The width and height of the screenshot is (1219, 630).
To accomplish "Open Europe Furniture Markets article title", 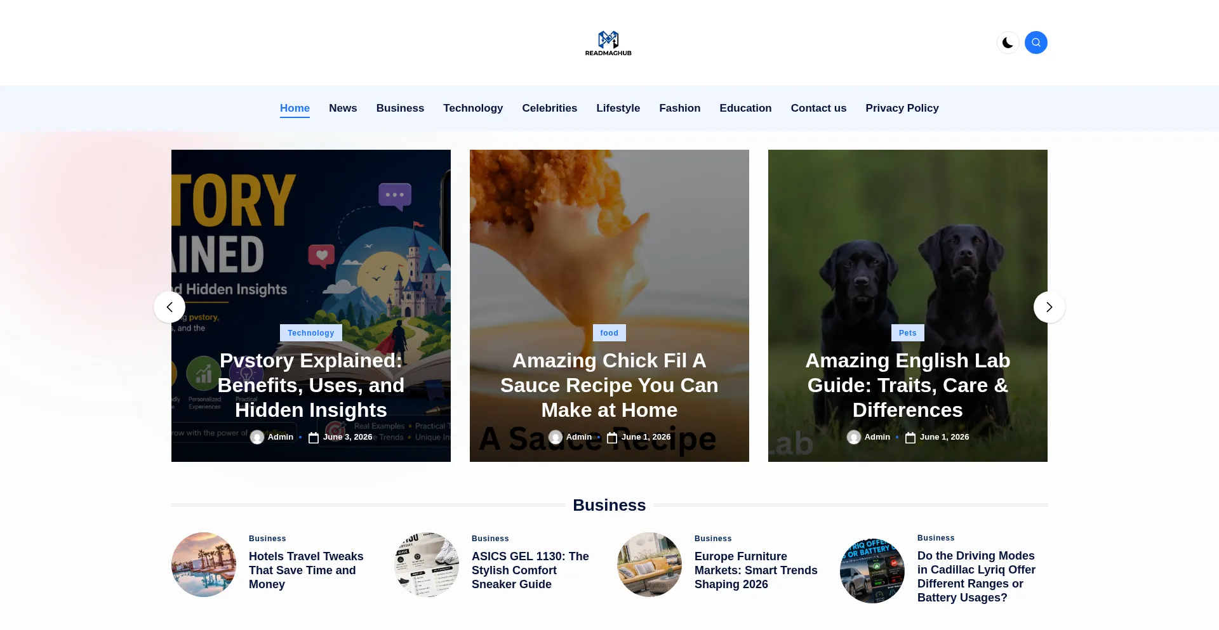I will pos(756,570).
